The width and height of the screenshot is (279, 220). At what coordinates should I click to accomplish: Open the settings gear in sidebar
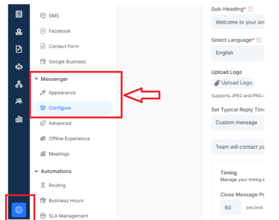pos(19,210)
